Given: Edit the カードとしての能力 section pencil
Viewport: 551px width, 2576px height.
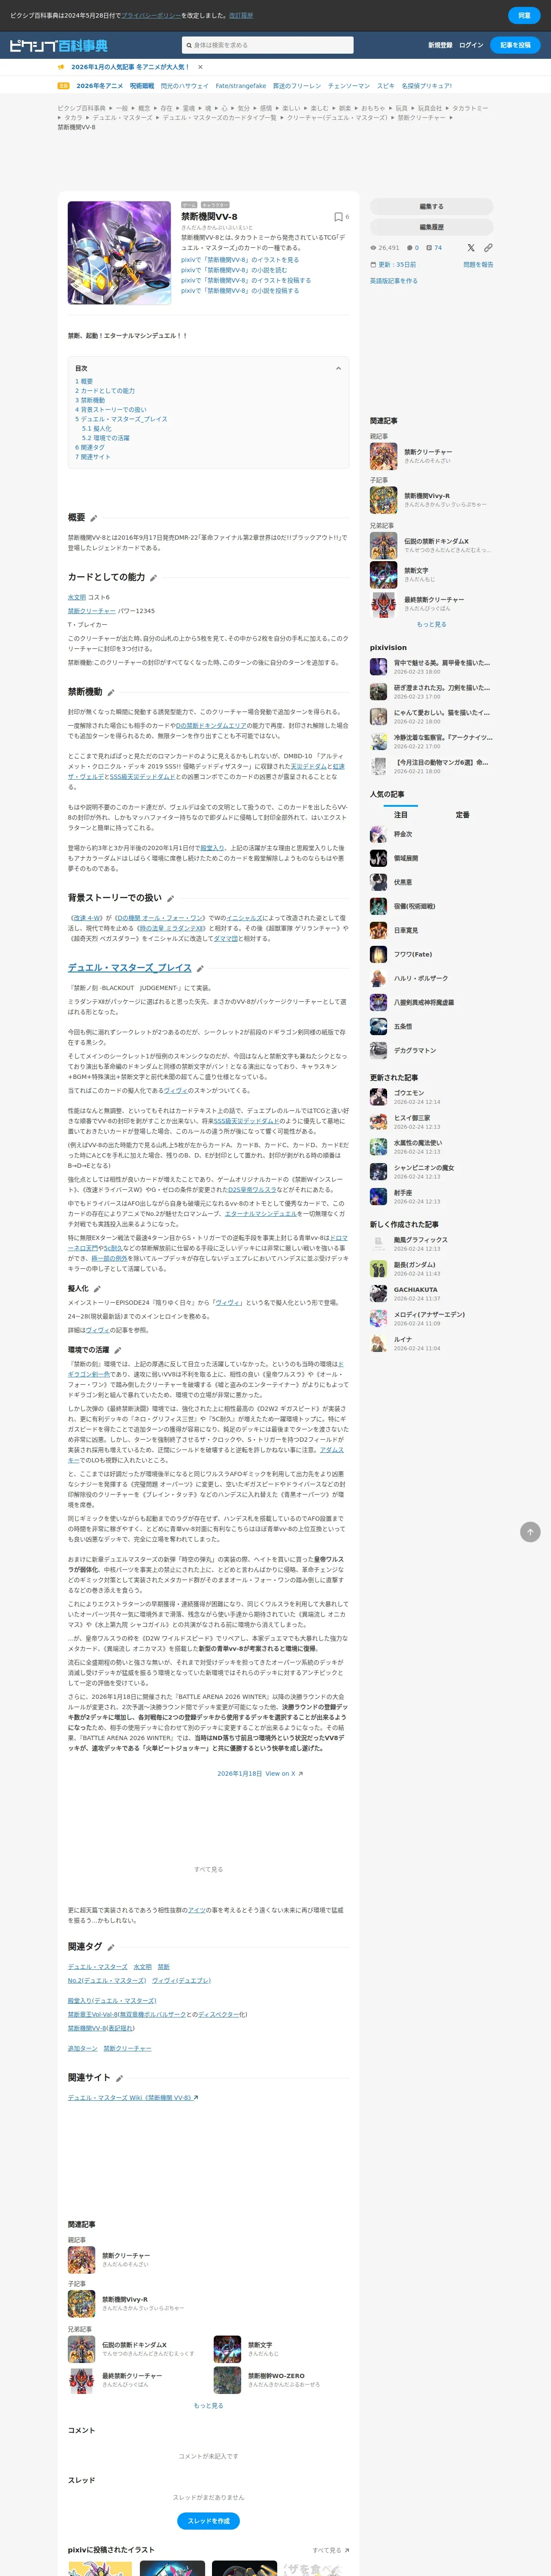Looking at the screenshot, I should (x=153, y=578).
